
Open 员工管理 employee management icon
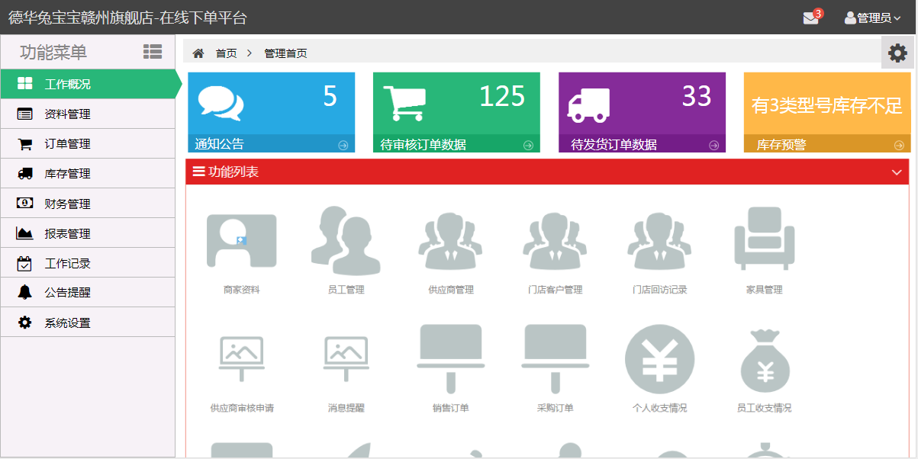[346, 241]
